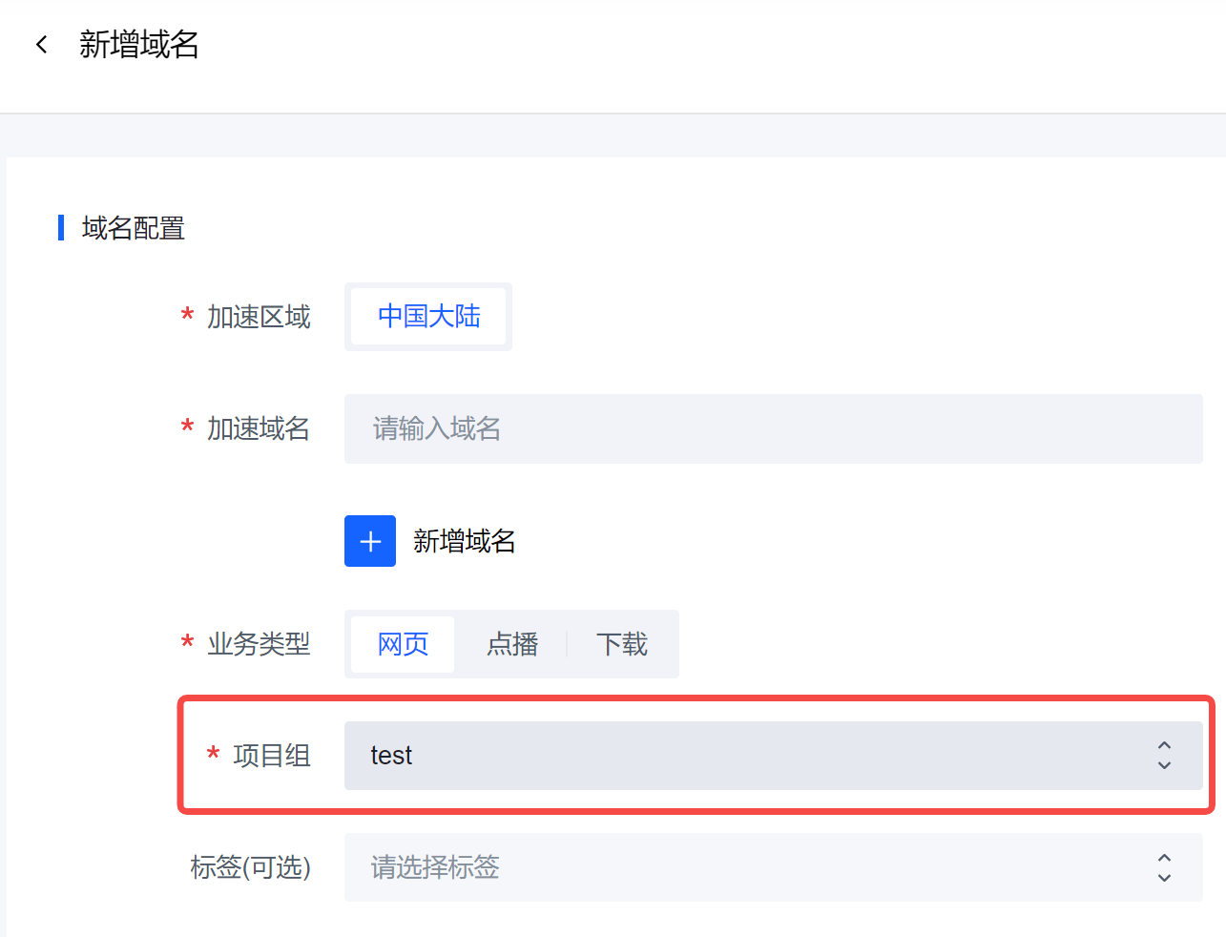Viewport: 1226px width, 937px height.
Task: Expand the 请选择标签 dropdown
Action: point(774,867)
